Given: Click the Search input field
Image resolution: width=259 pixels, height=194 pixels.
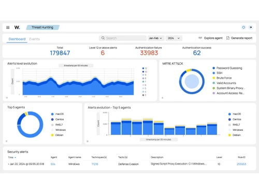Looking at the screenshot, I should pos(123,38).
